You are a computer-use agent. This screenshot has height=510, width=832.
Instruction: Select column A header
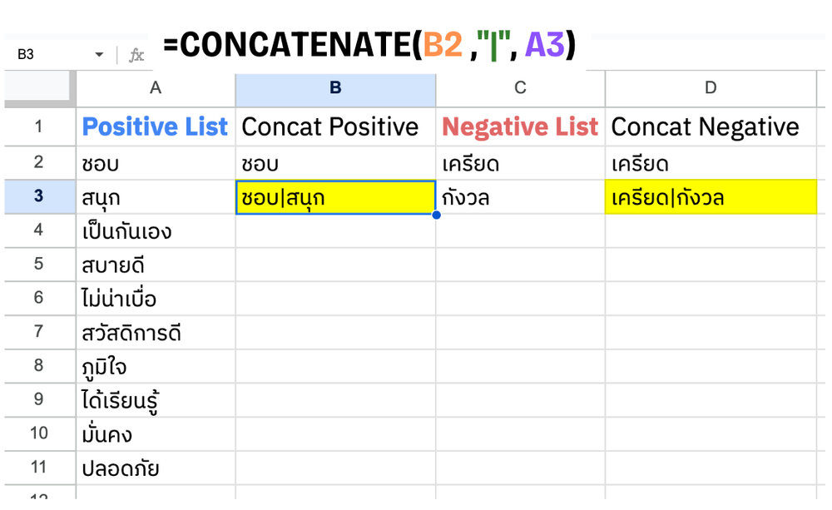[155, 89]
